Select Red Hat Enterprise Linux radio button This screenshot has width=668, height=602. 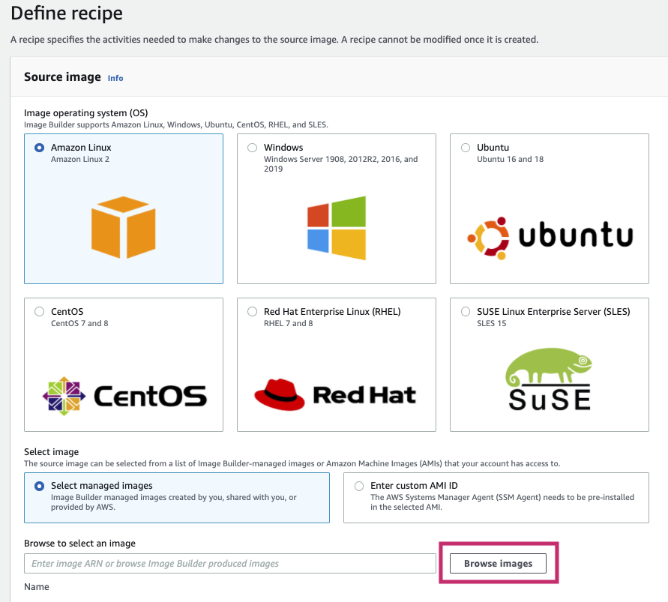coord(252,311)
